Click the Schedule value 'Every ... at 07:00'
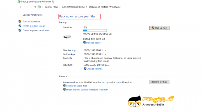Screen dimensions: 202x112 (x=97, y=65)
